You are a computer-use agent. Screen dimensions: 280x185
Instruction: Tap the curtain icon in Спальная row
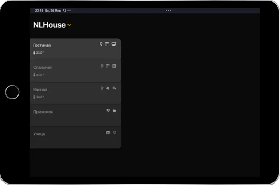108,66
